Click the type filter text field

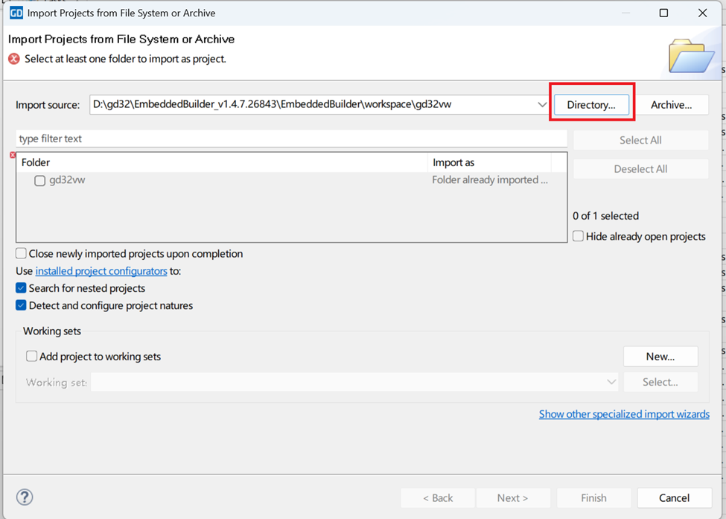pos(290,139)
